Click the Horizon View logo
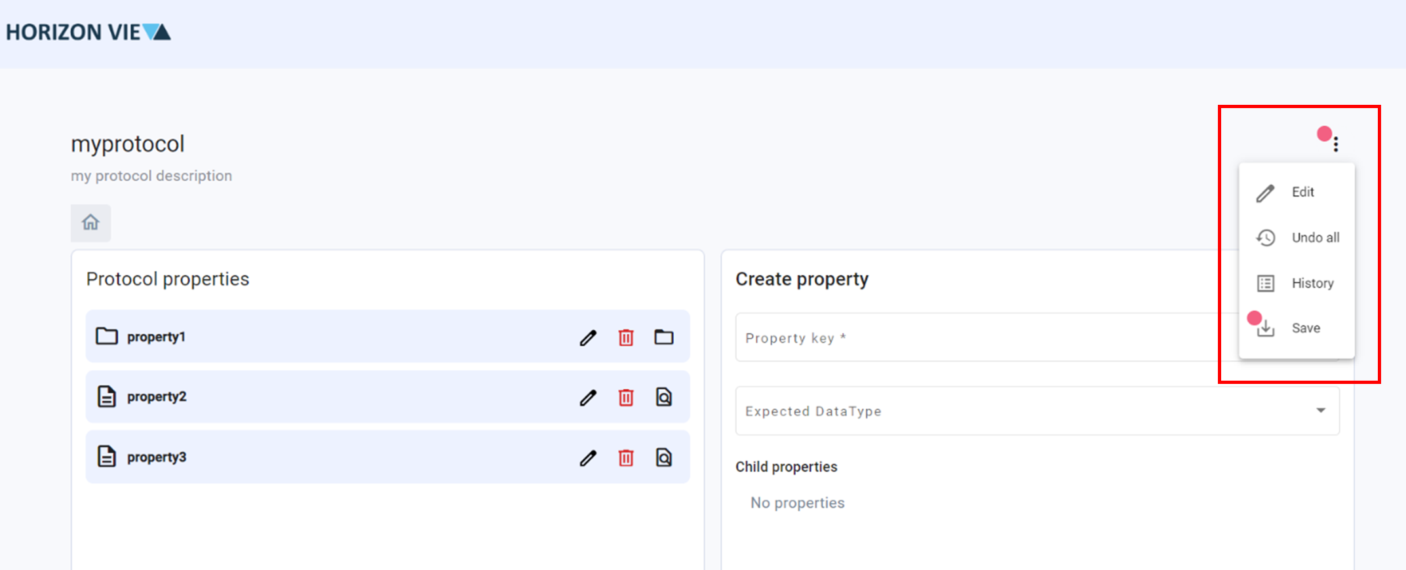The width and height of the screenshot is (1406, 570). click(88, 32)
